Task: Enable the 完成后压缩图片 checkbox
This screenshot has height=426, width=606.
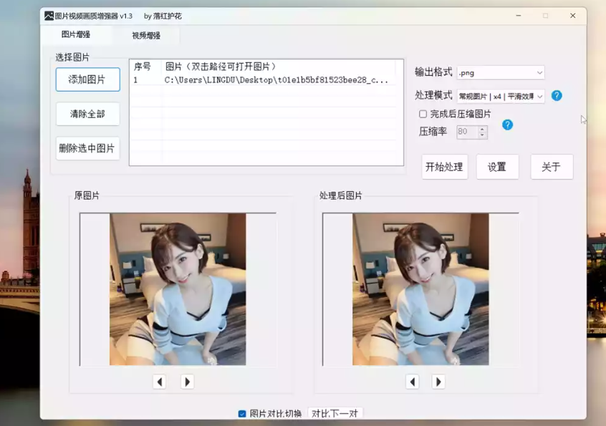Action: point(422,112)
